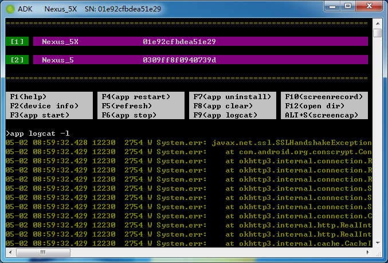Screen dimensions: 388x263
Task: Click the okhttp3.internal.connection.C log line
Action: pyautogui.click(x=189, y=216)
